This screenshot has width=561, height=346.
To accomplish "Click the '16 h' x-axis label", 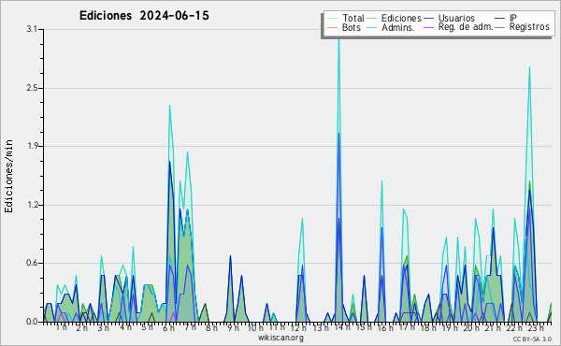I will click(x=384, y=328).
